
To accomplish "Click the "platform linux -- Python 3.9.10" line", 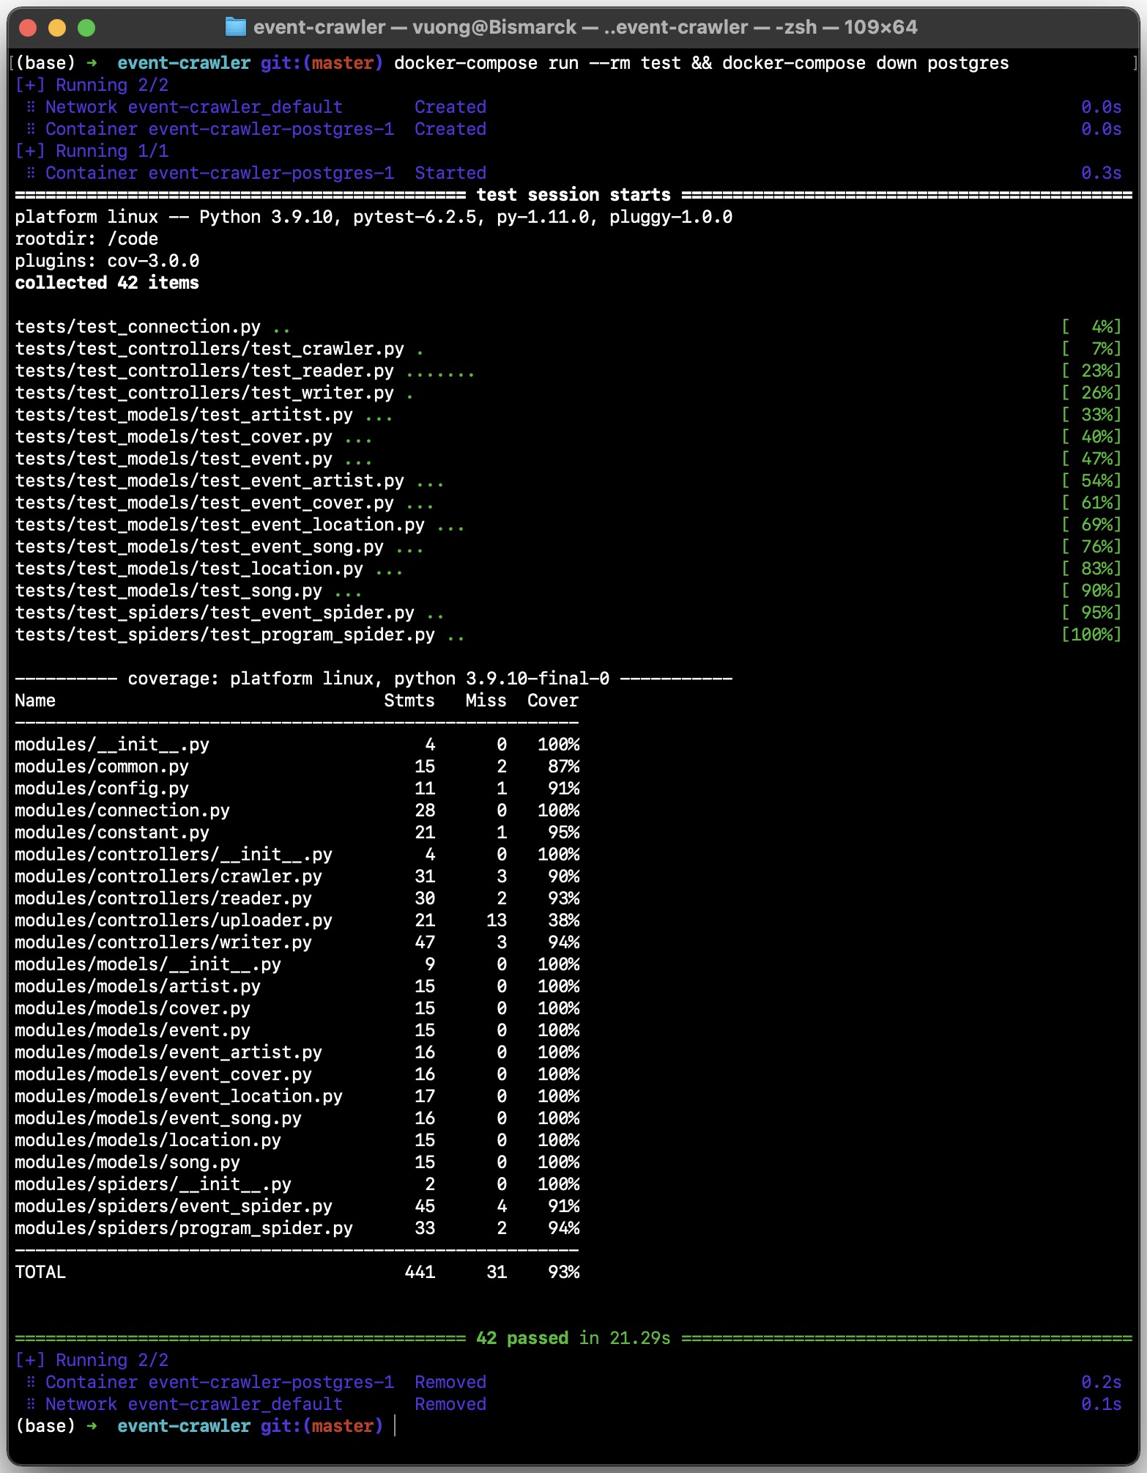I will pyautogui.click(x=374, y=217).
